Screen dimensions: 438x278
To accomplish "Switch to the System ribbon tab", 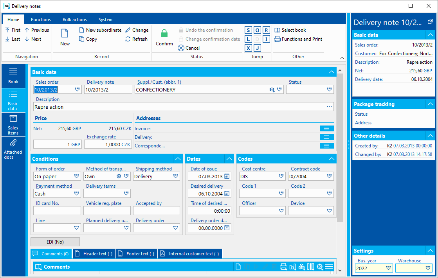I will [x=105, y=20].
